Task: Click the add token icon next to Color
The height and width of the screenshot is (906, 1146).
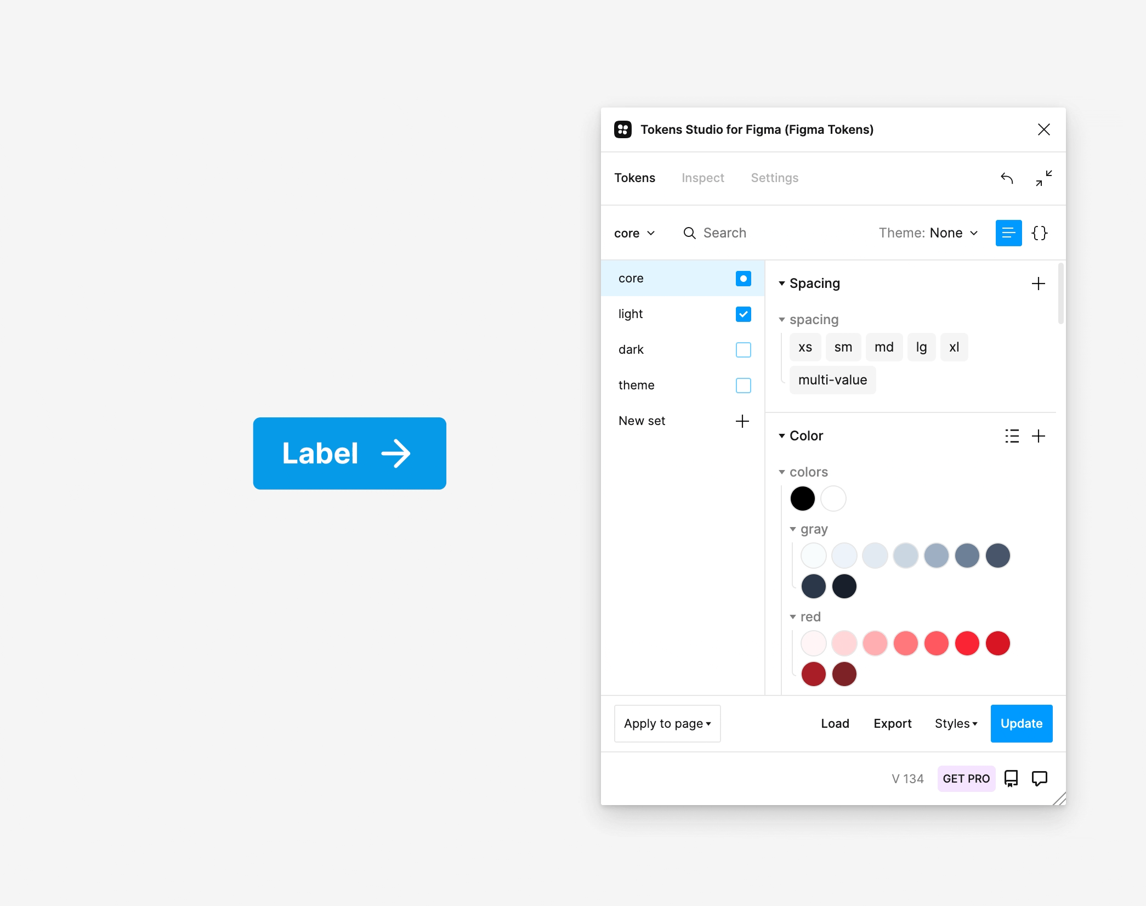Action: tap(1040, 435)
